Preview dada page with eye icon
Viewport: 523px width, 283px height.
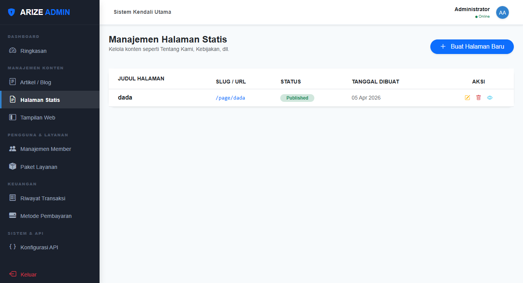tap(490, 98)
